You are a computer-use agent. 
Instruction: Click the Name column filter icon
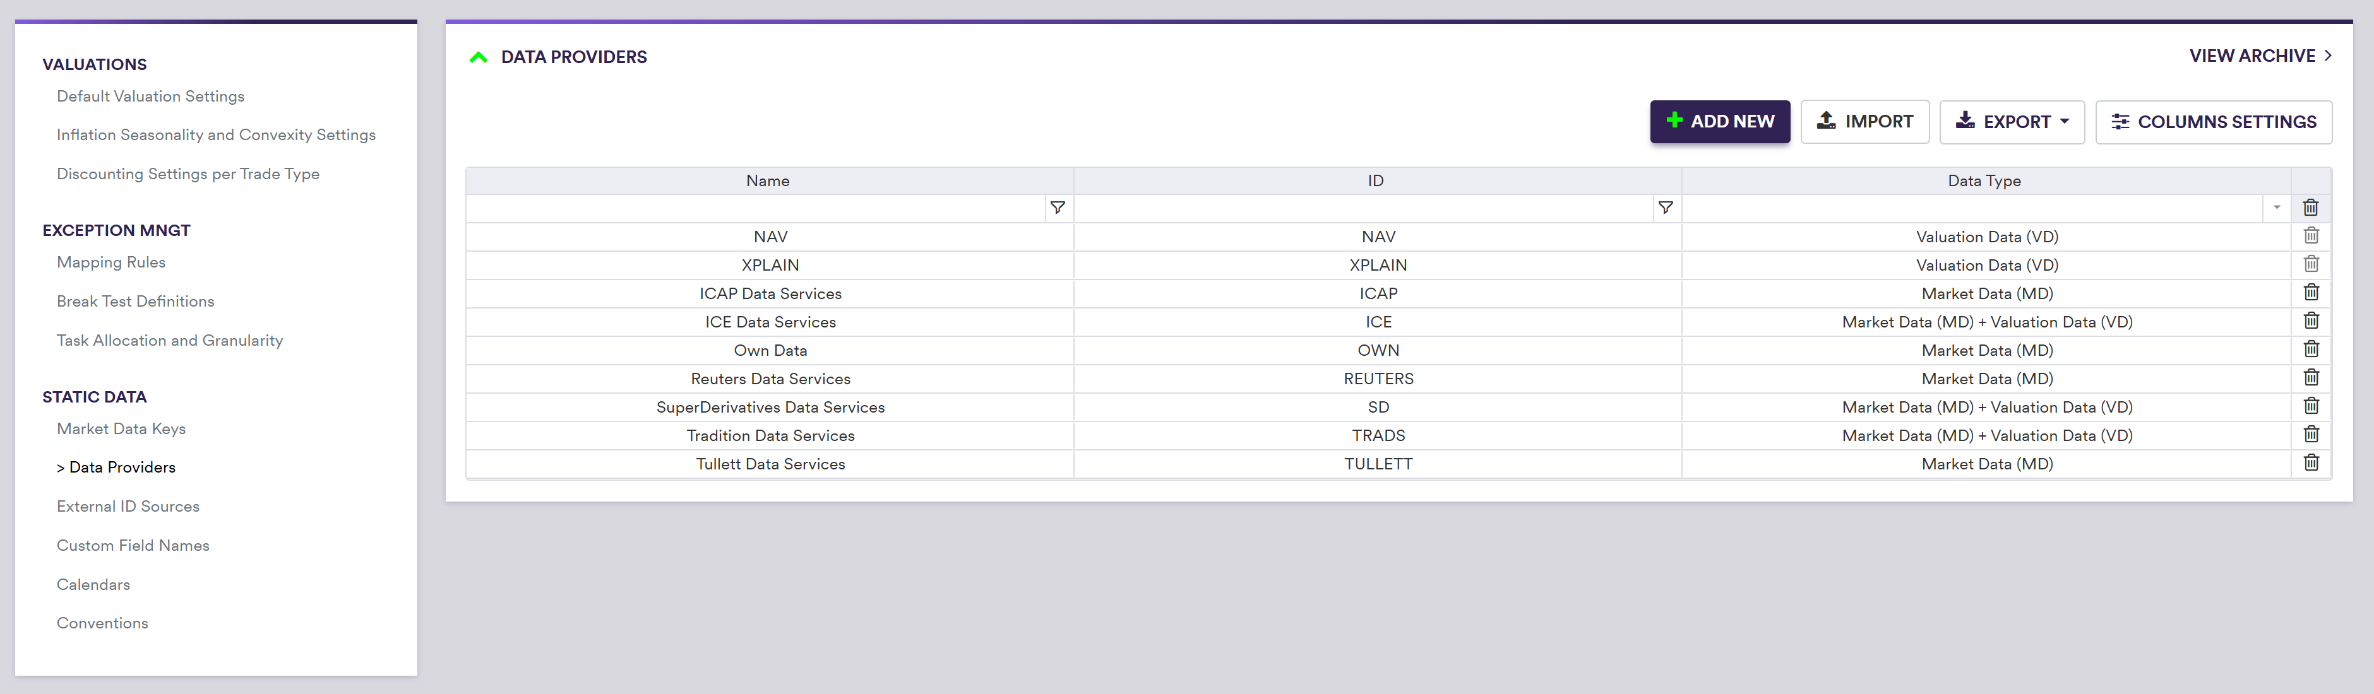1058,208
